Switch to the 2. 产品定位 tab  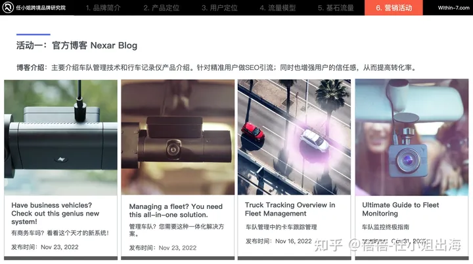click(162, 8)
